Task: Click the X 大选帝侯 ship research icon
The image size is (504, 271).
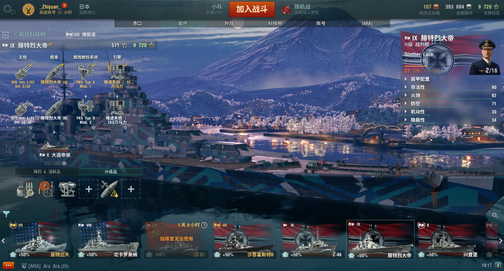Action: 55,146
